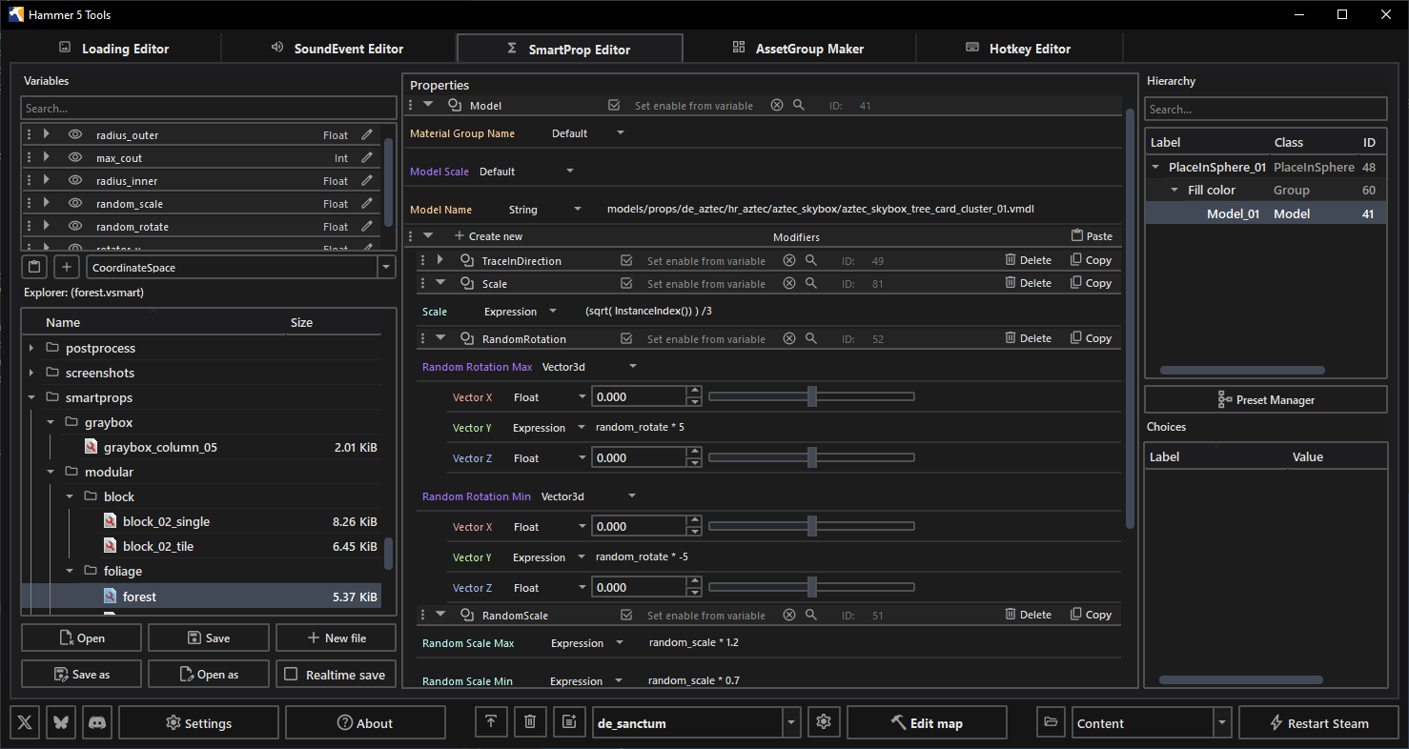Edit the max_cout variable pencil icon
Image resolution: width=1409 pixels, height=749 pixels.
coord(367,158)
